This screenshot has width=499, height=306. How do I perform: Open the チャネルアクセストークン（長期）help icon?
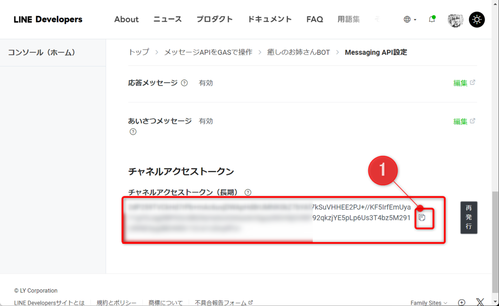[248, 192]
